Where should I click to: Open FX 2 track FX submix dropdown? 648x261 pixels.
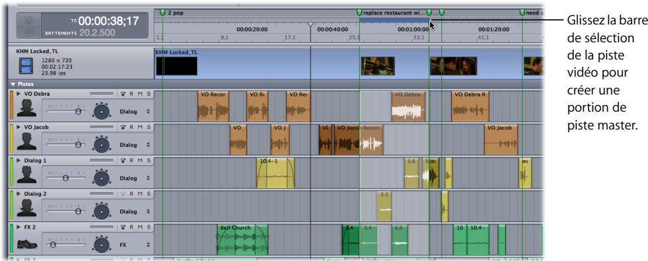135,245
